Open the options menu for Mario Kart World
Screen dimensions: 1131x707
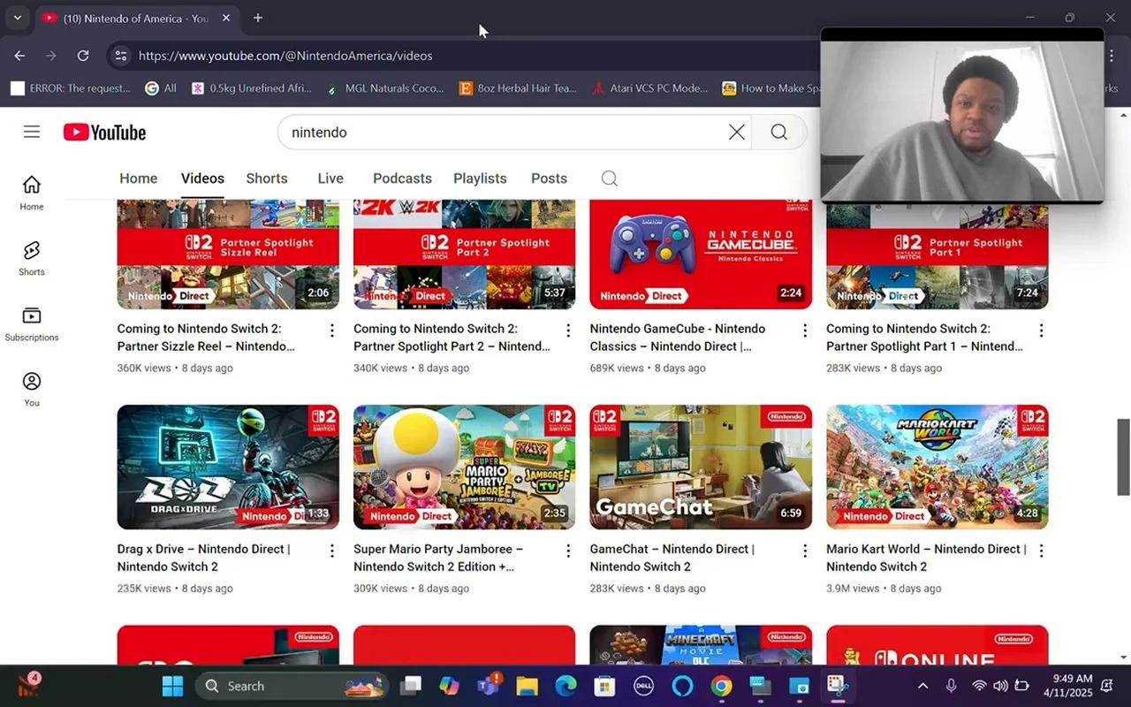tap(1041, 550)
